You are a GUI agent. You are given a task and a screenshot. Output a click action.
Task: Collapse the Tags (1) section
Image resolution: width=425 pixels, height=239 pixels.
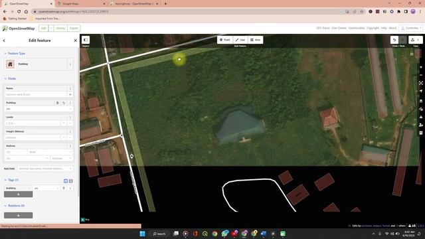coord(11,180)
